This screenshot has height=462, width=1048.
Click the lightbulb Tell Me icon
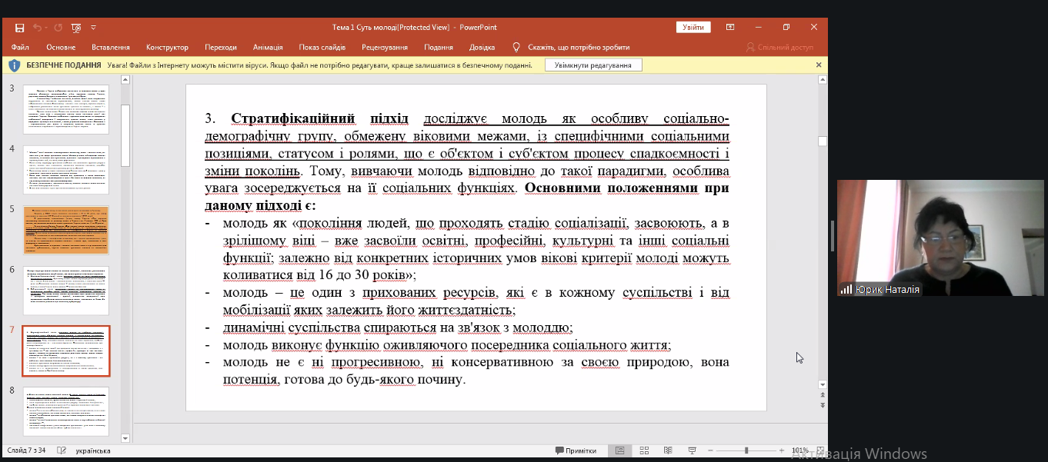tap(516, 47)
